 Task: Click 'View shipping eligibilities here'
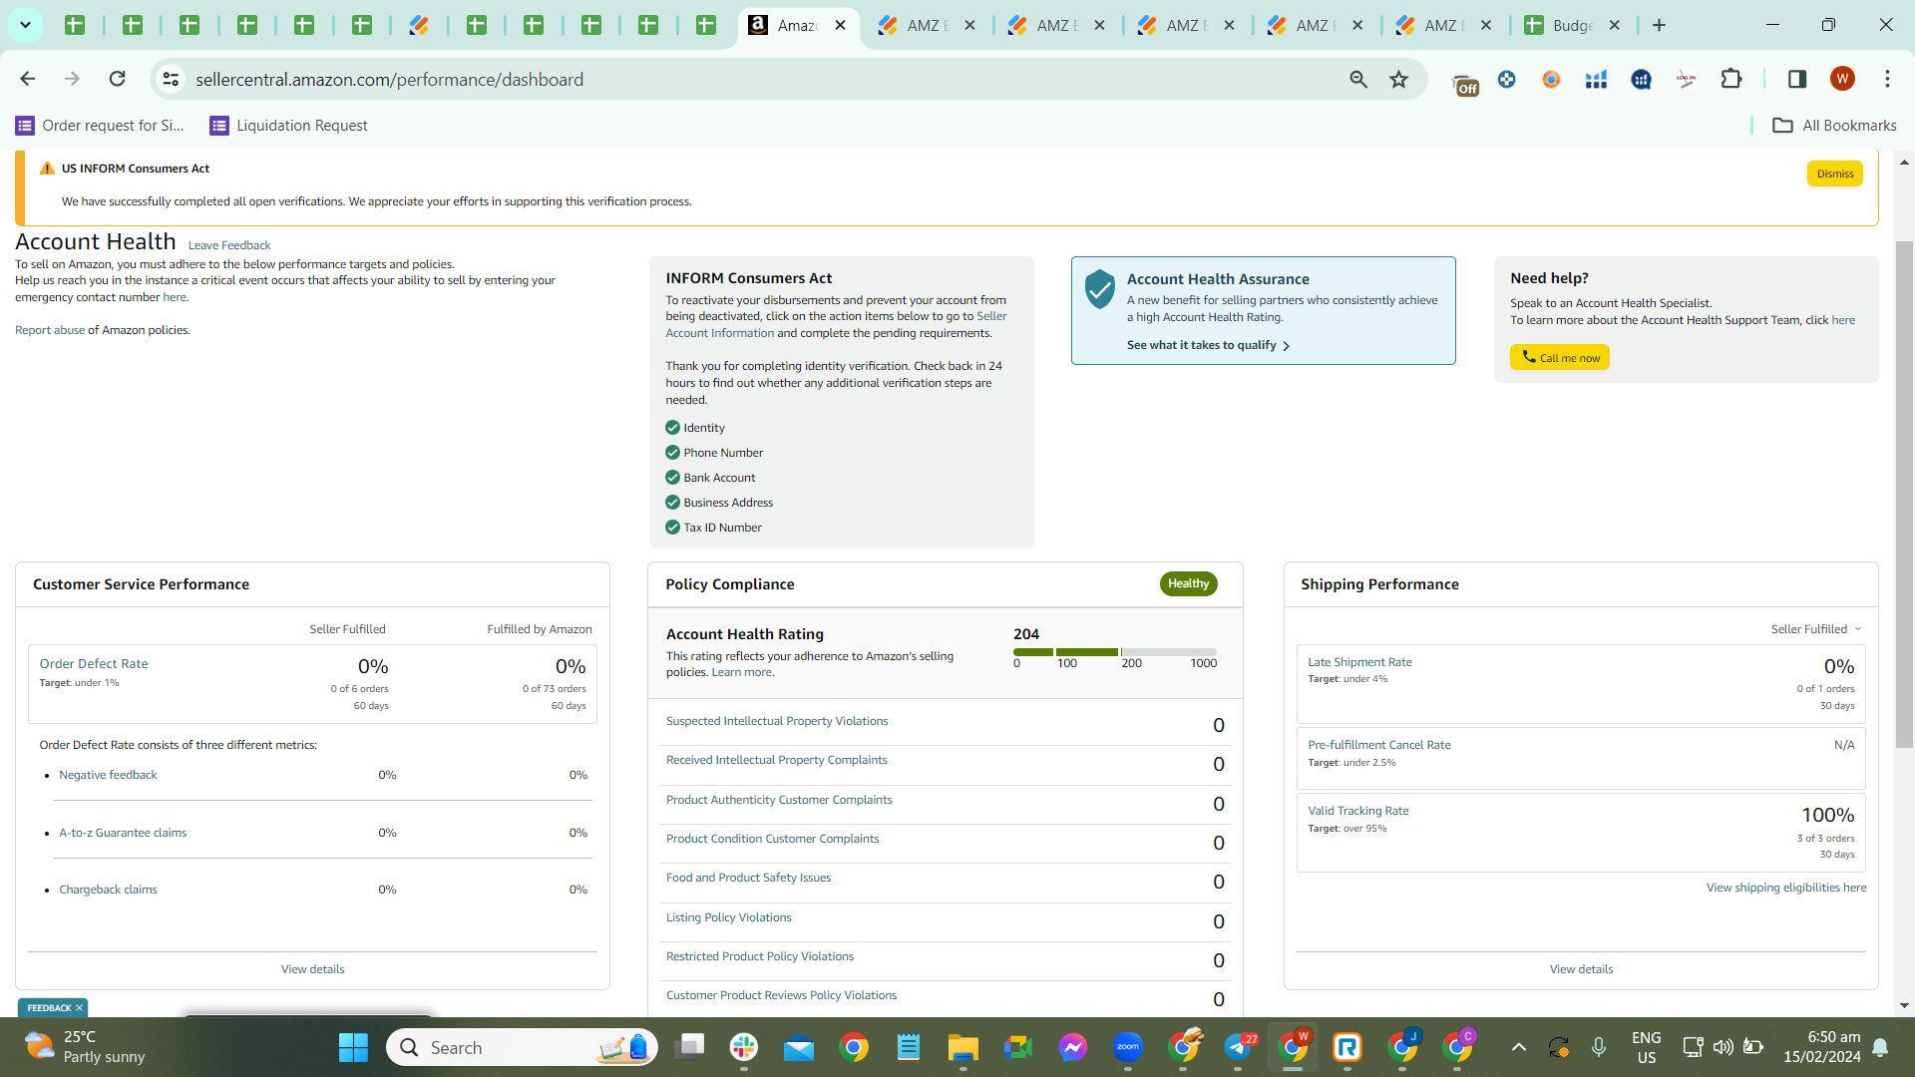[1785, 888]
